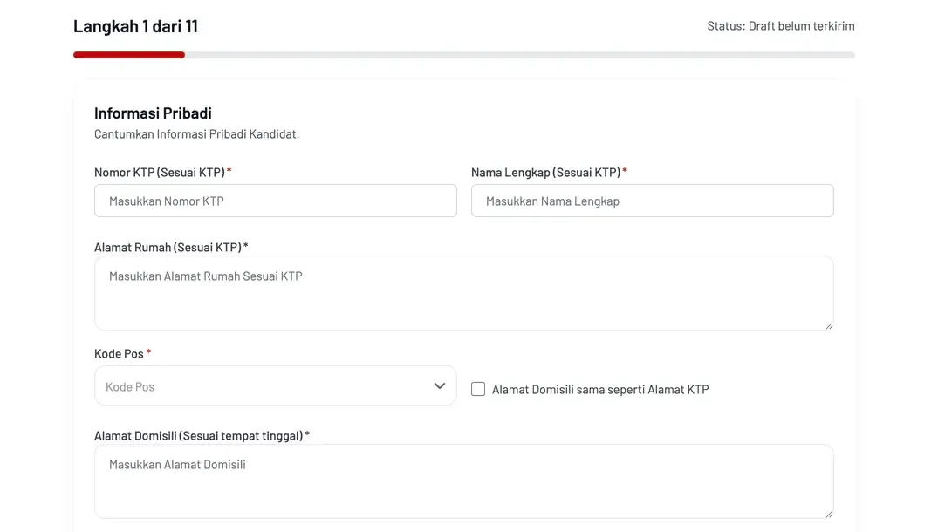
Task: Click the Alamat Domisili textarea resize handle
Action: 829,514
